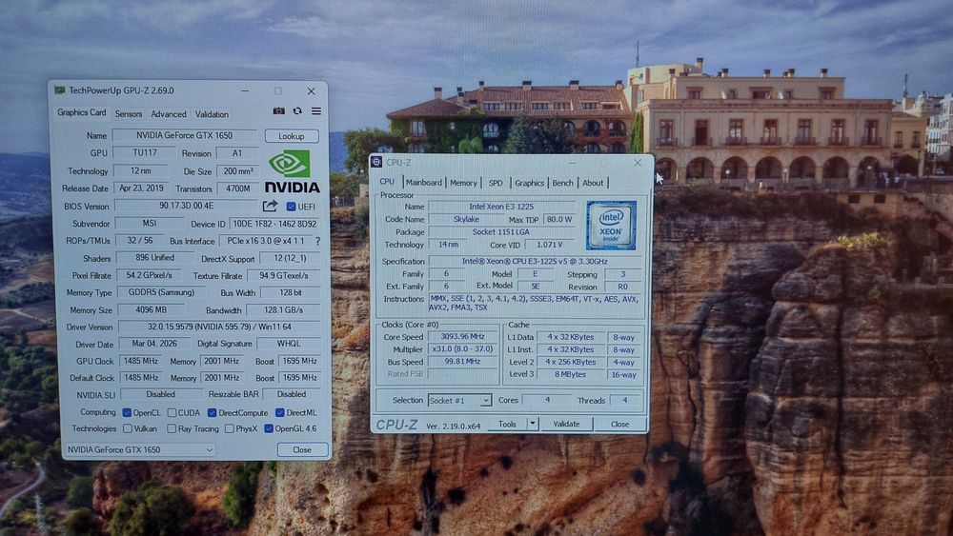Select the CPU tab in CPU-Z
Image resolution: width=953 pixels, height=536 pixels.
click(387, 182)
